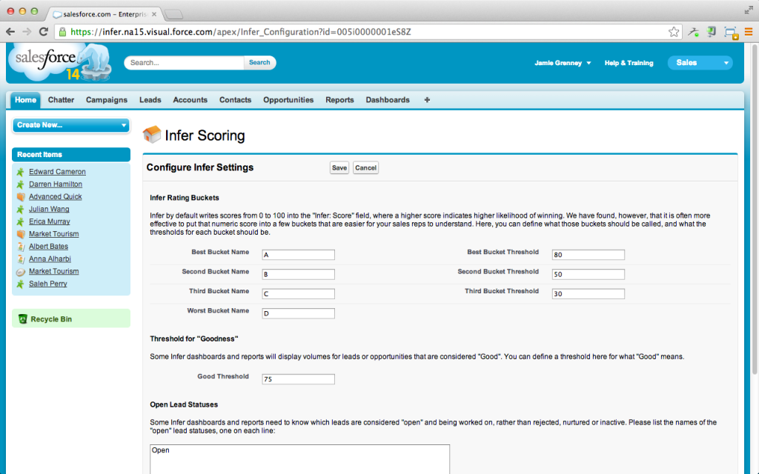The width and height of the screenshot is (759, 474).
Task: Click the Open Lead Statuses text area
Action: [x=299, y=459]
